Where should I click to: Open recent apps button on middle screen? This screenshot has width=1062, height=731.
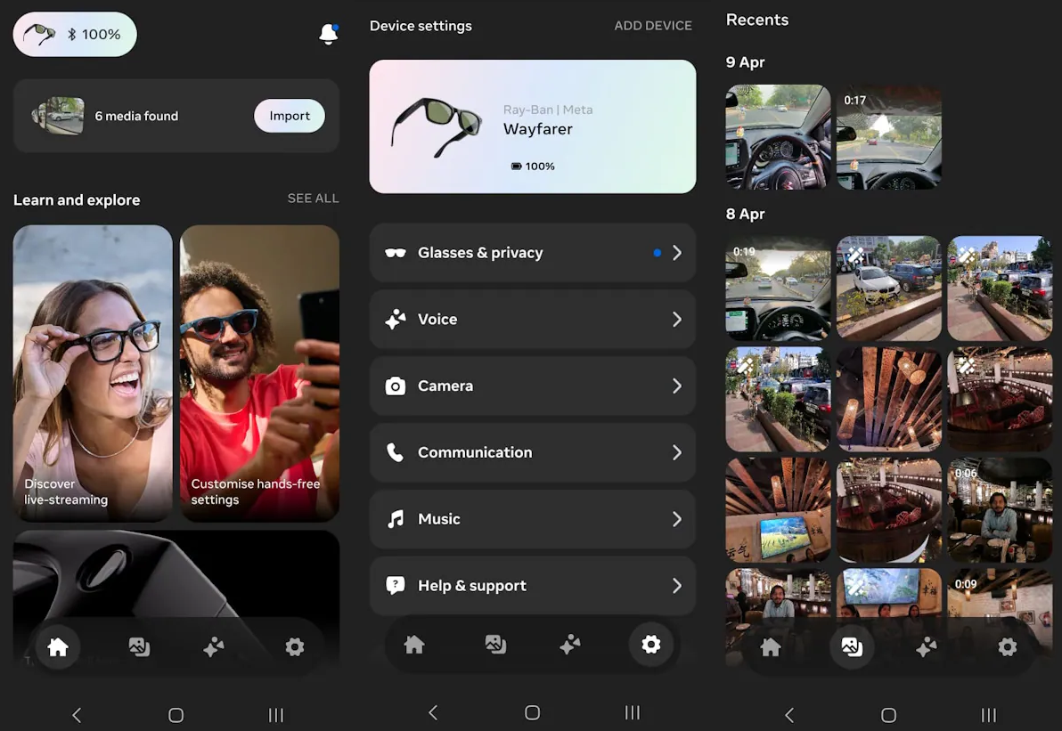(632, 712)
